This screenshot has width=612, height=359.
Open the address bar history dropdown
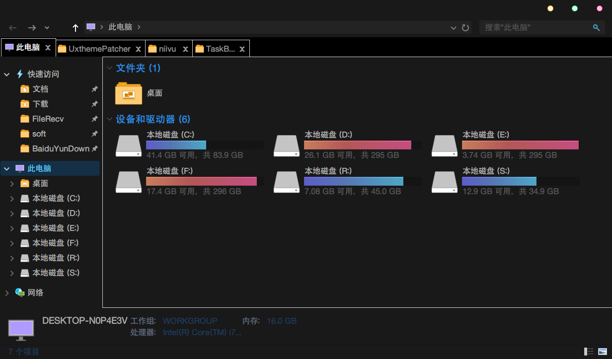pyautogui.click(x=453, y=28)
